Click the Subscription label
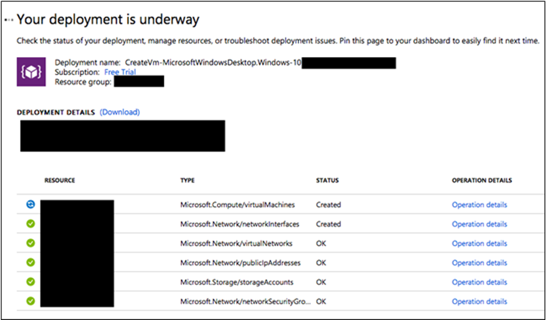Viewport: 547px width, 320px height. click(x=77, y=73)
